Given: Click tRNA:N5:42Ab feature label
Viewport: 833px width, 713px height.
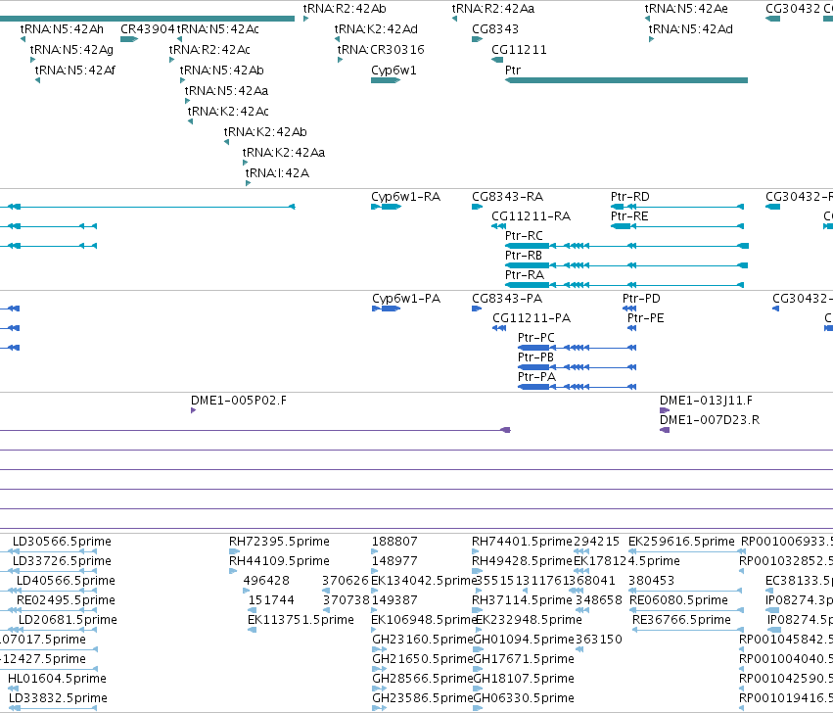Looking at the screenshot, I should 221,71.
